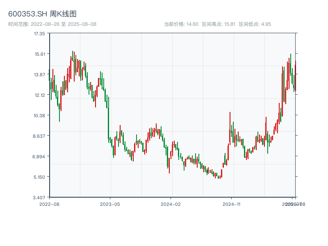
Task: Click the y-axis label 10.38
Action: (x=39, y=116)
